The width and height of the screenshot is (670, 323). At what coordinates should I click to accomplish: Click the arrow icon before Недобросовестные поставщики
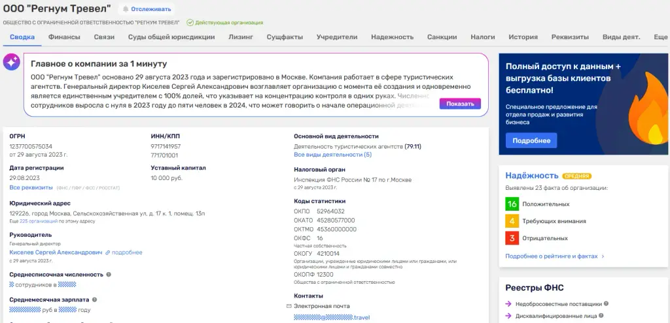[x=508, y=304]
